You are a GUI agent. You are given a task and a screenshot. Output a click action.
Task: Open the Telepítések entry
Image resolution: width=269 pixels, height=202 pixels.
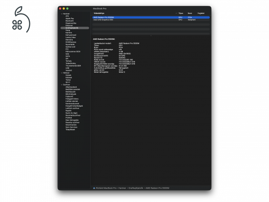pos(70,130)
